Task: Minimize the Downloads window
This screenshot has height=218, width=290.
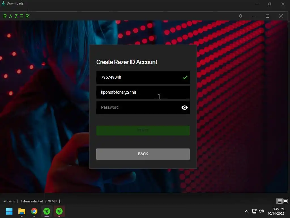Action: [x=257, y=4]
